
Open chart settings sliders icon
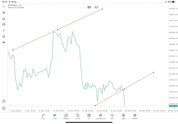tap(4, 24)
